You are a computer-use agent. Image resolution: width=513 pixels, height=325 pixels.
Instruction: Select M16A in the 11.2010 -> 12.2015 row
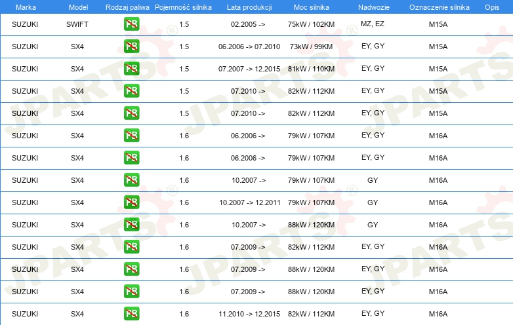click(x=438, y=314)
